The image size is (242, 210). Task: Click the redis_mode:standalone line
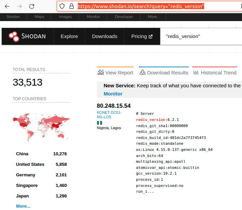[x=160, y=143]
